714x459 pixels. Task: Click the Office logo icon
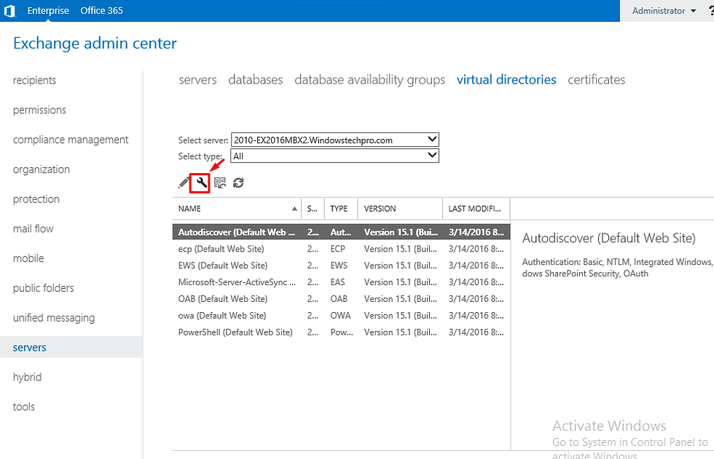pos(9,11)
